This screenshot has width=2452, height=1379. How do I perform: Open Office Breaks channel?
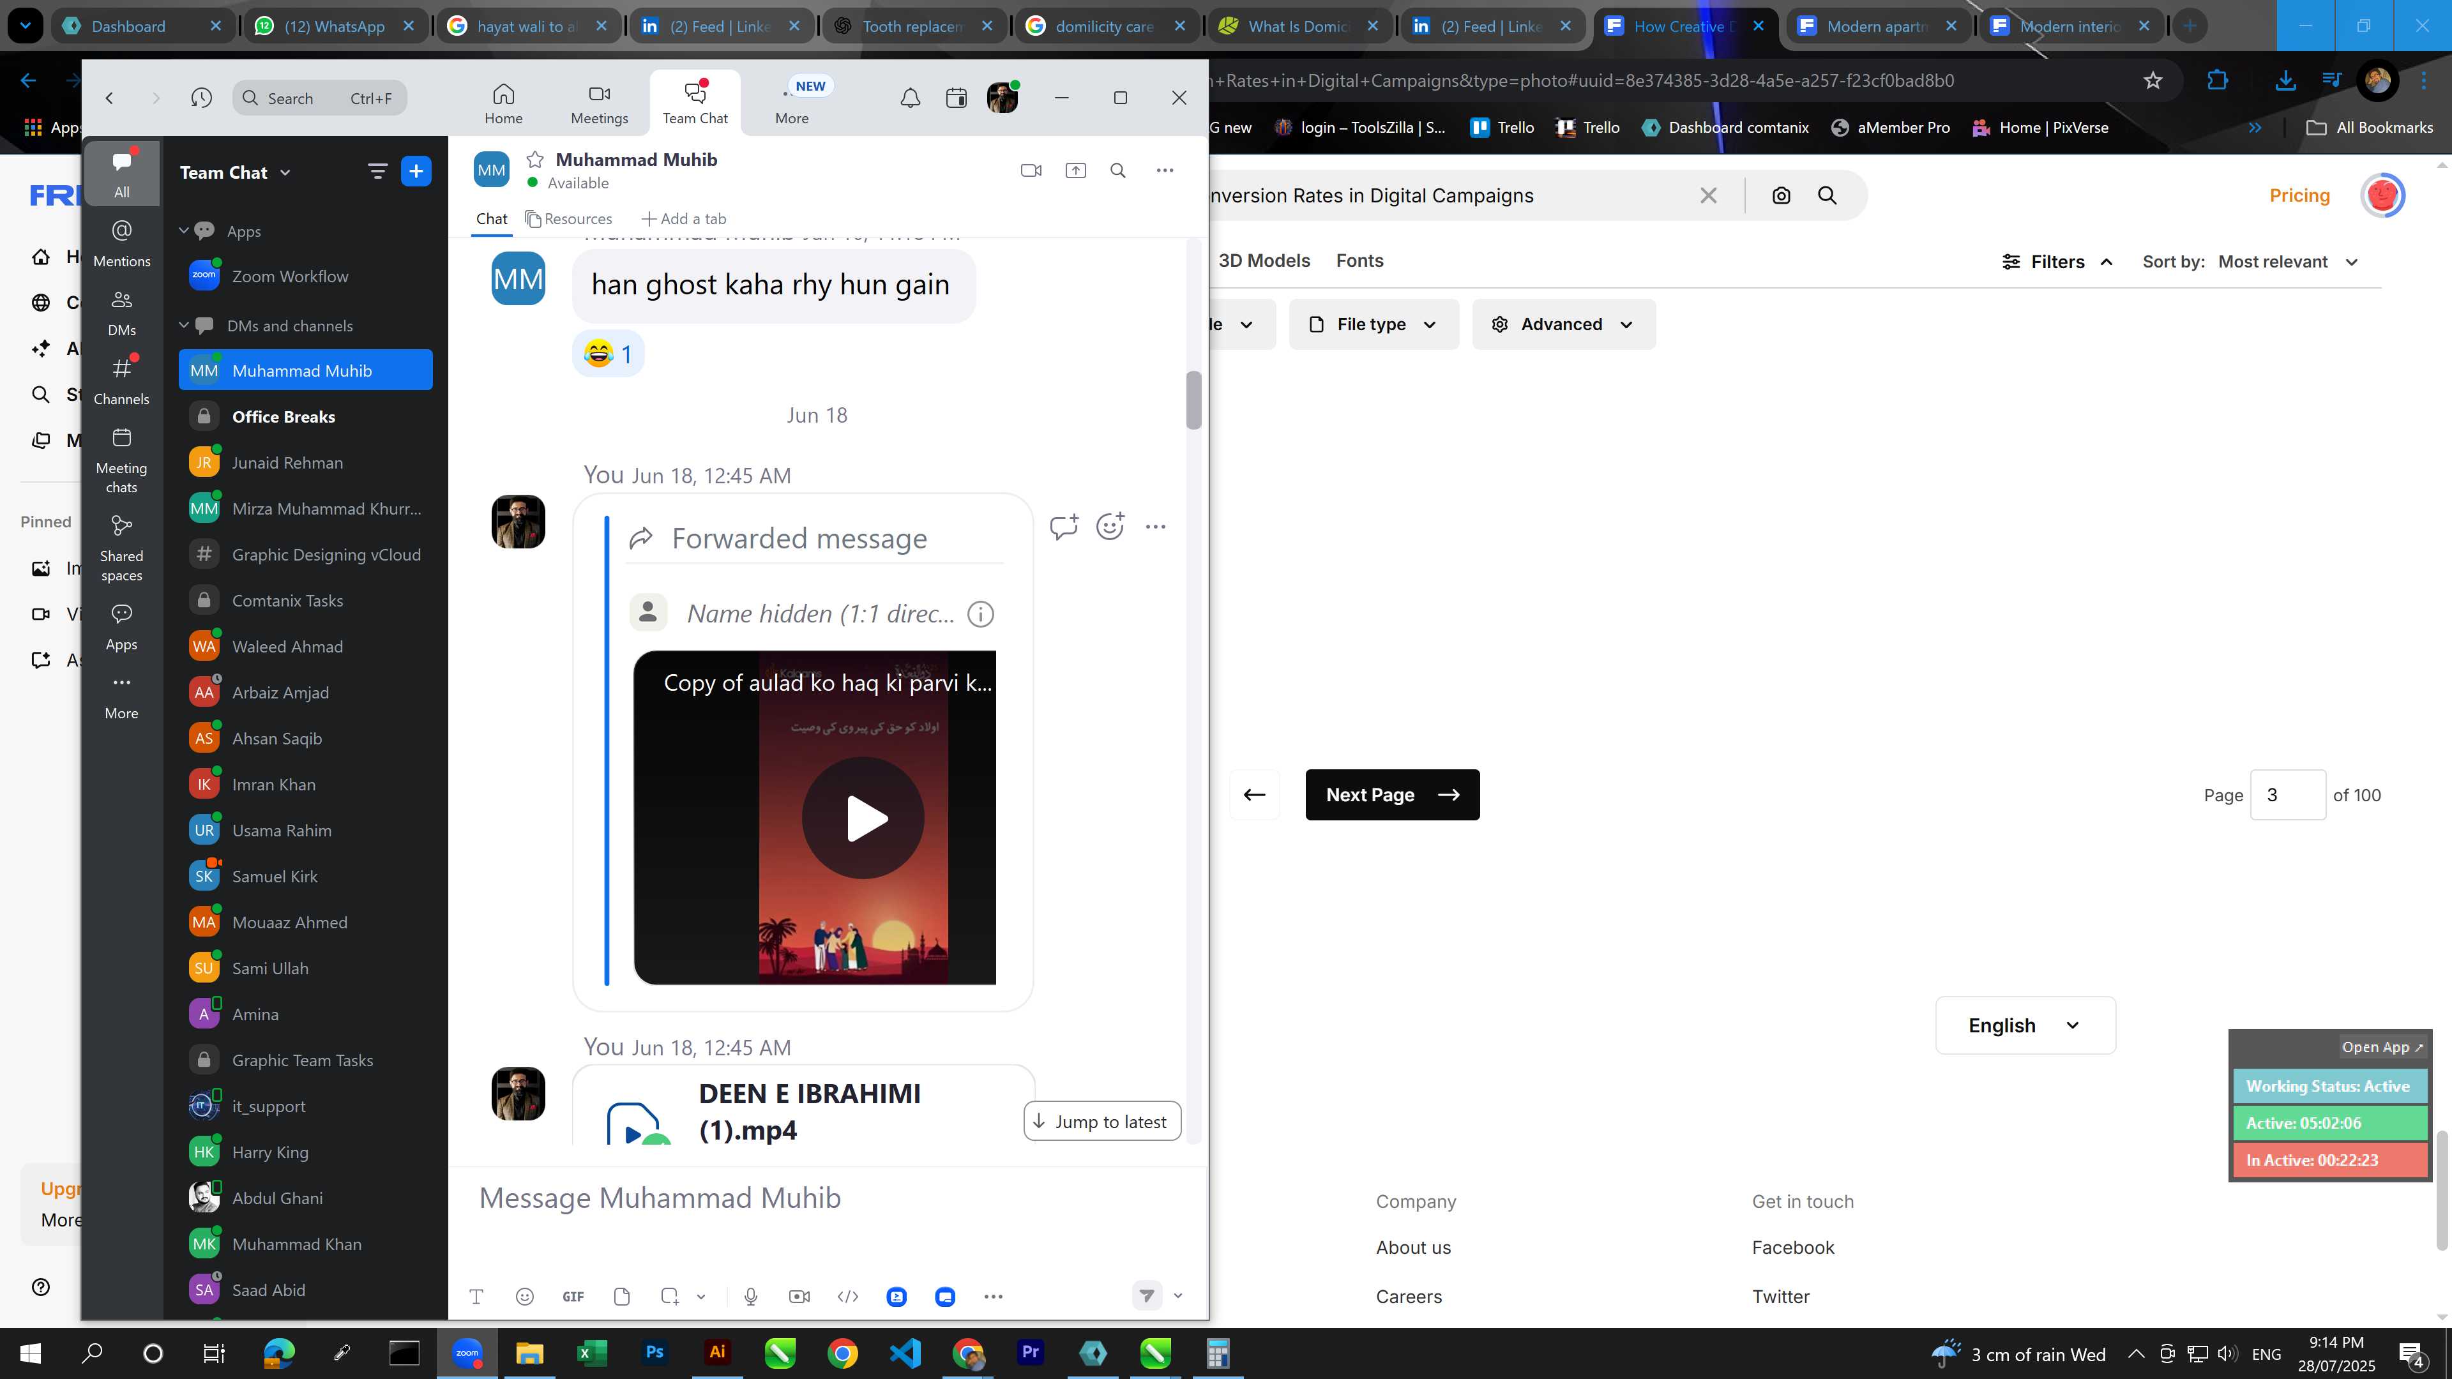pyautogui.click(x=306, y=416)
